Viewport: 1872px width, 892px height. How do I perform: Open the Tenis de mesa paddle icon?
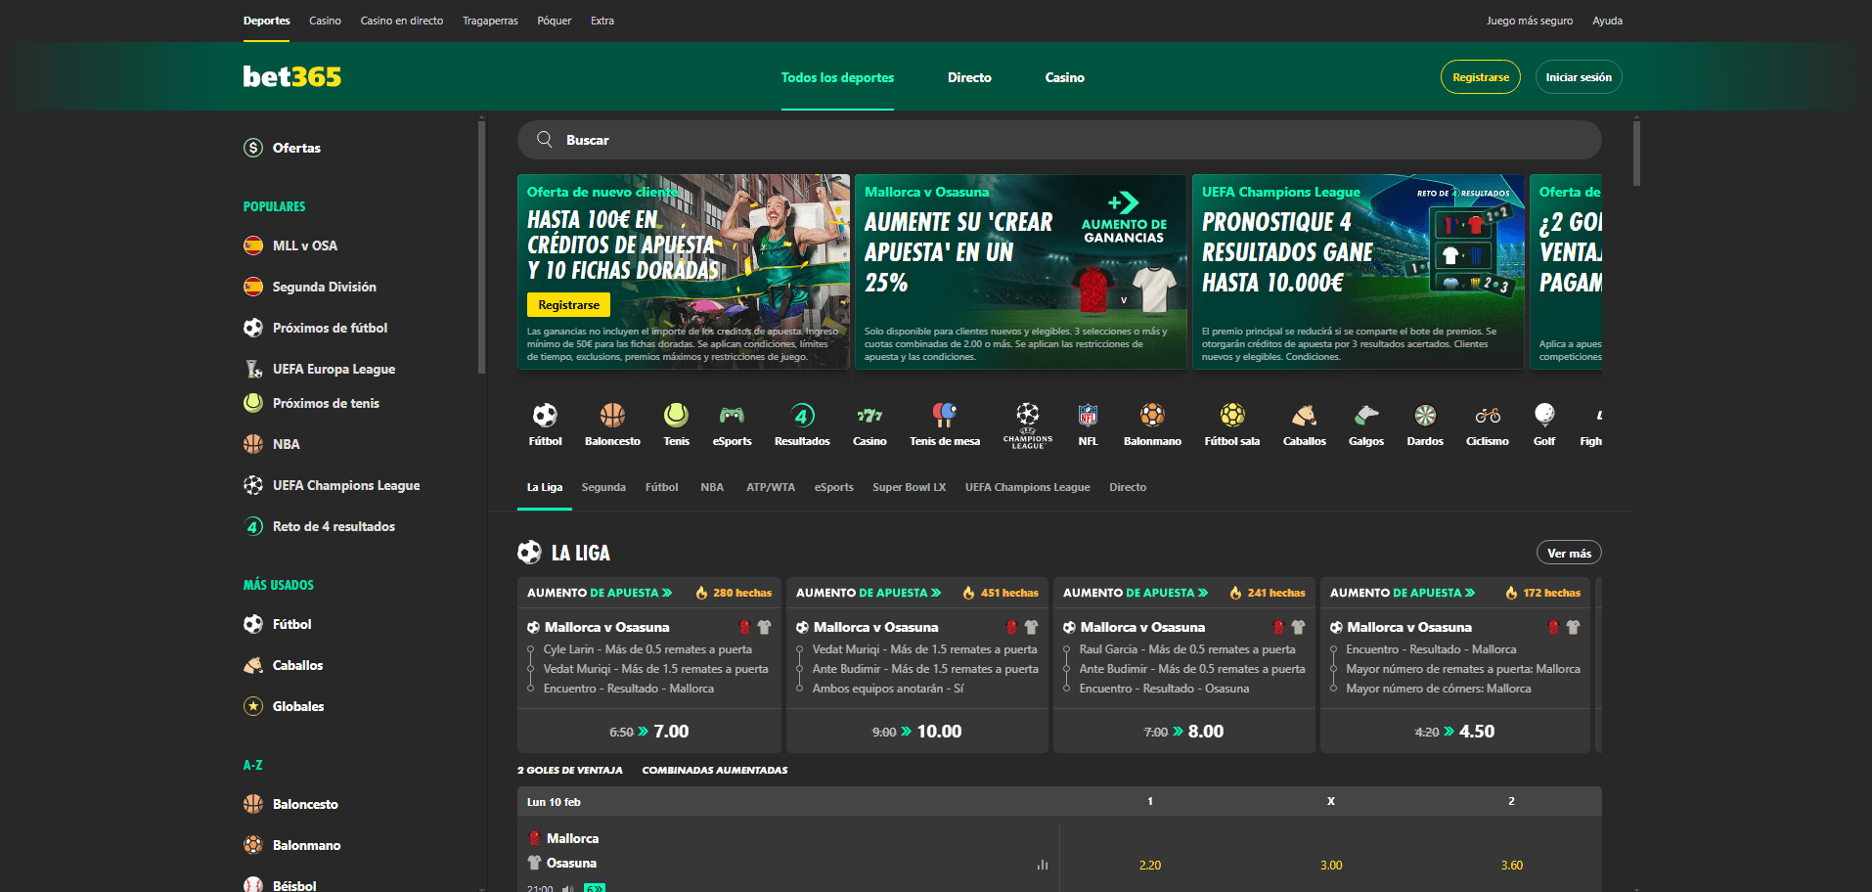[x=945, y=415]
